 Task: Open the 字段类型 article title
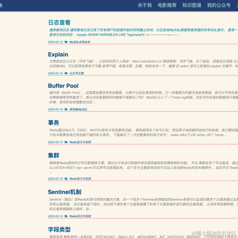pos(59,229)
